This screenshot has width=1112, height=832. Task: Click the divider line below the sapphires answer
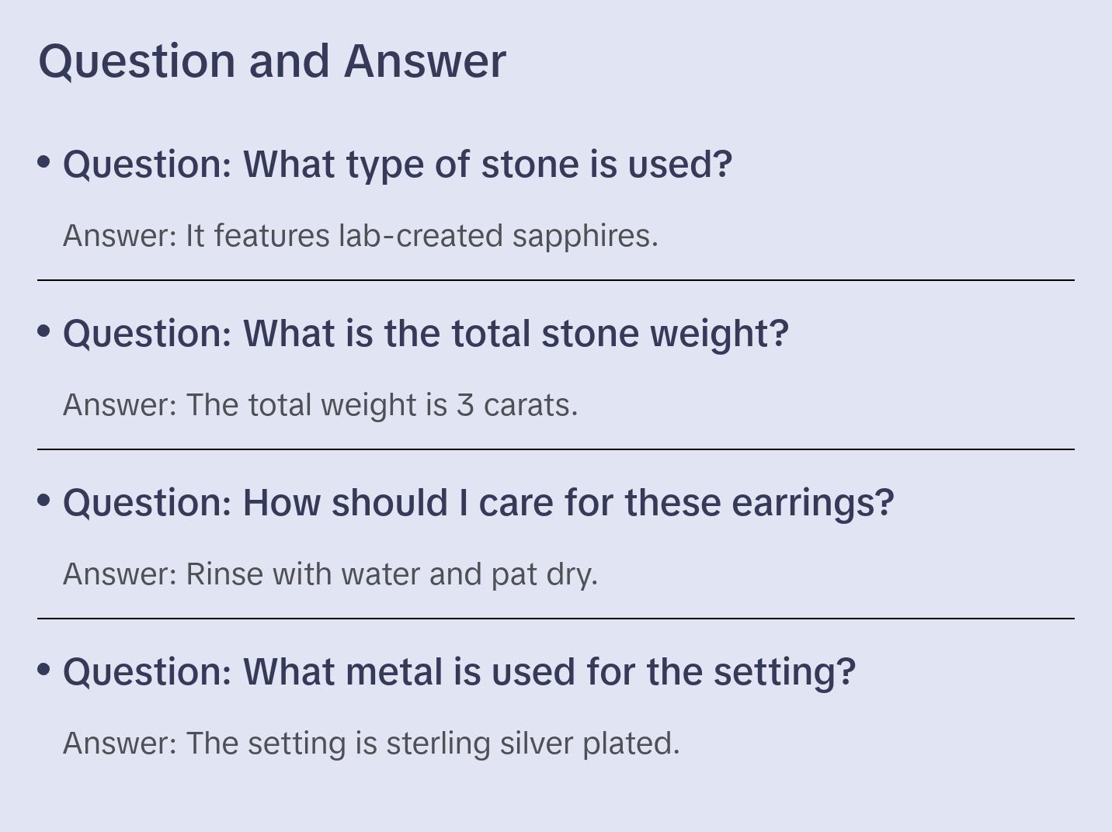[556, 280]
